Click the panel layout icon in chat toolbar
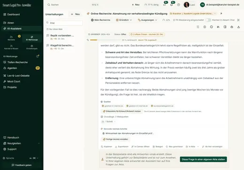 point(225,27)
